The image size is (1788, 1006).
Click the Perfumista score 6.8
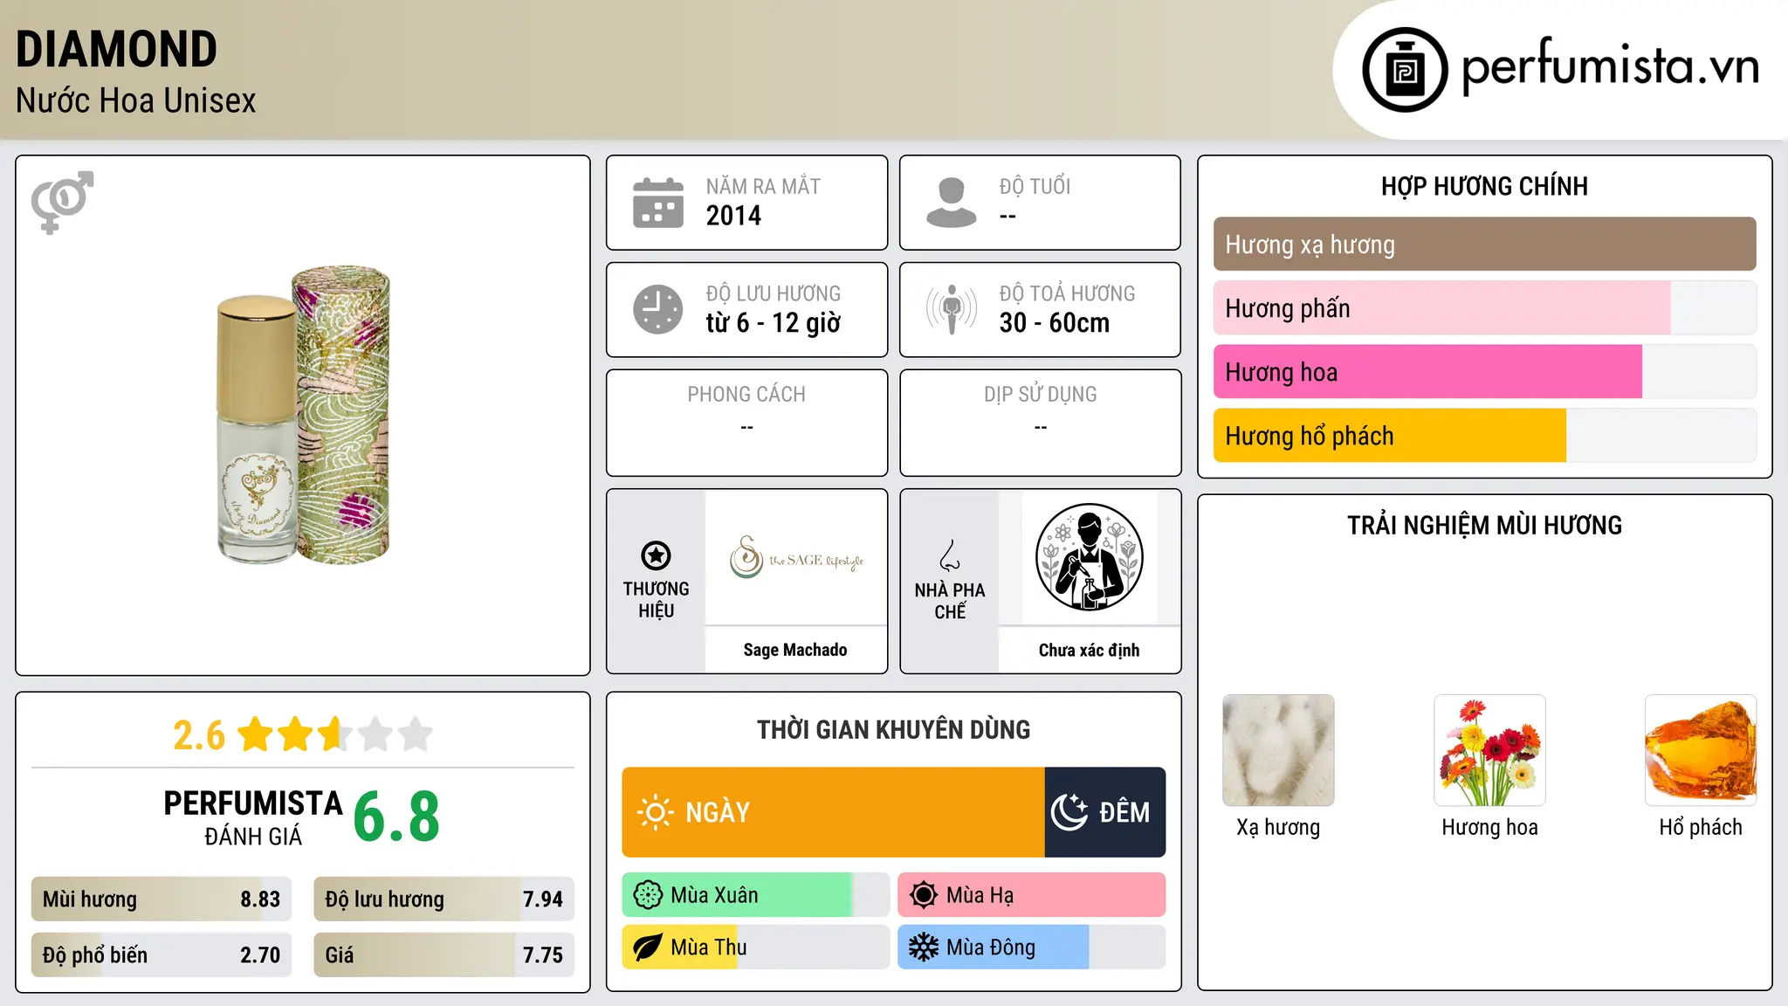click(396, 817)
